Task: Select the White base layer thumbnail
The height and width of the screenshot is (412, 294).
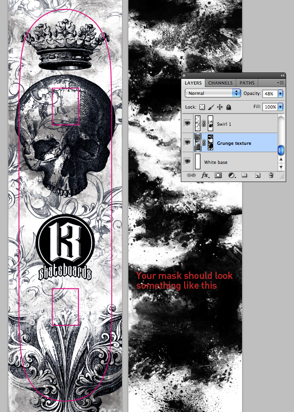Action: (x=197, y=161)
